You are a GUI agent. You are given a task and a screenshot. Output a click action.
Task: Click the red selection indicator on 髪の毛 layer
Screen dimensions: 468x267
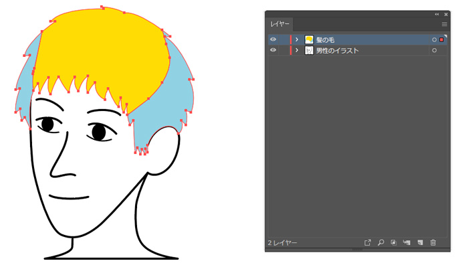click(441, 39)
